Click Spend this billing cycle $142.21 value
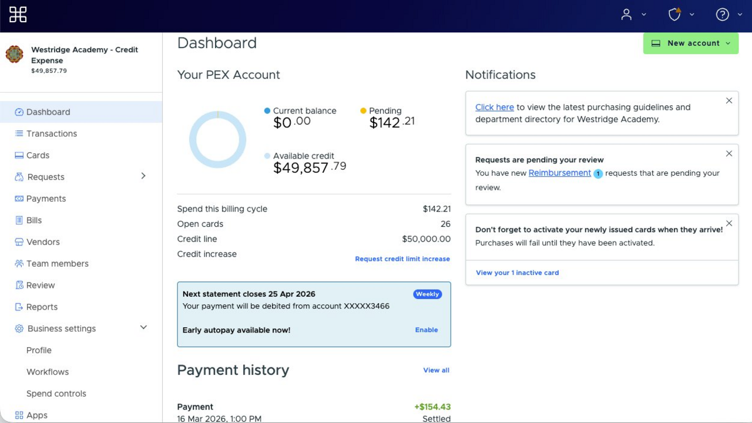The height and width of the screenshot is (423, 752). pos(437,209)
